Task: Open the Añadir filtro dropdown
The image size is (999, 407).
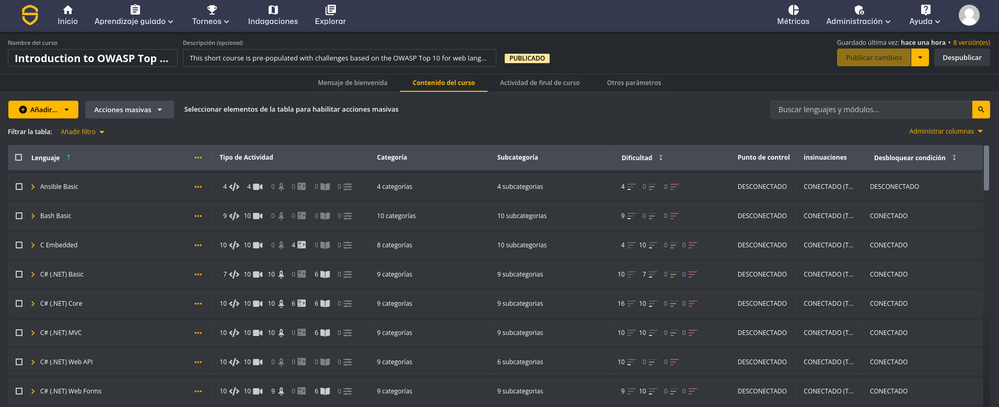Action: pyautogui.click(x=83, y=132)
